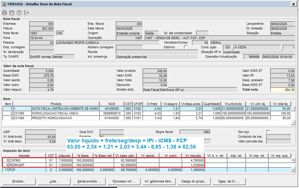This screenshot has height=188, width=299.
Task: Click the FISFL032 window document icon
Action: [x=4, y=4]
